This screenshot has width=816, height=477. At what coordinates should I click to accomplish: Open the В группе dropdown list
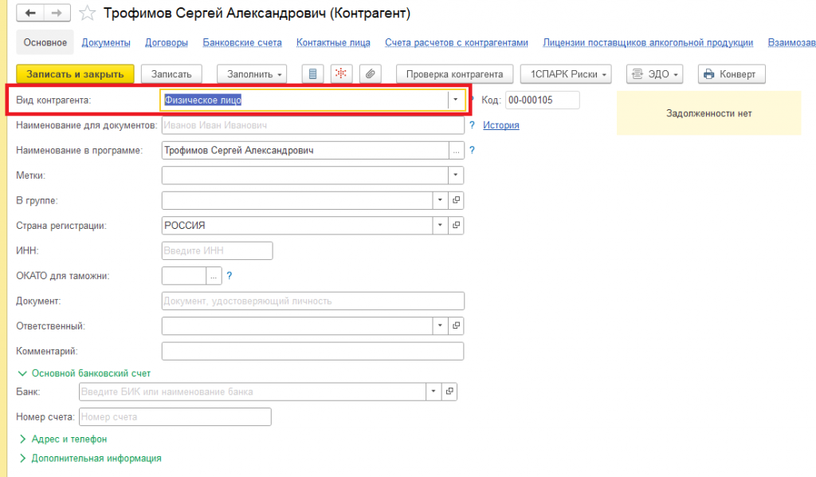[x=440, y=200]
